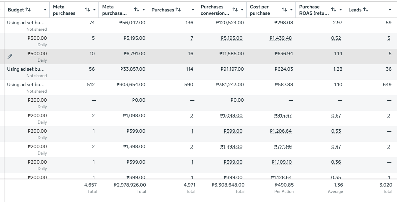Select conversion value ₱120,524.00 cell
This screenshot has width=397, height=202.
pos(230,23)
